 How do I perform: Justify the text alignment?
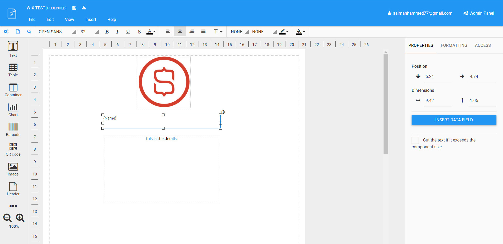(203, 32)
